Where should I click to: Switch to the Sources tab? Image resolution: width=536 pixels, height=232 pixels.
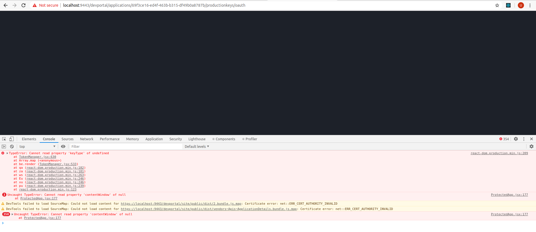(68, 139)
